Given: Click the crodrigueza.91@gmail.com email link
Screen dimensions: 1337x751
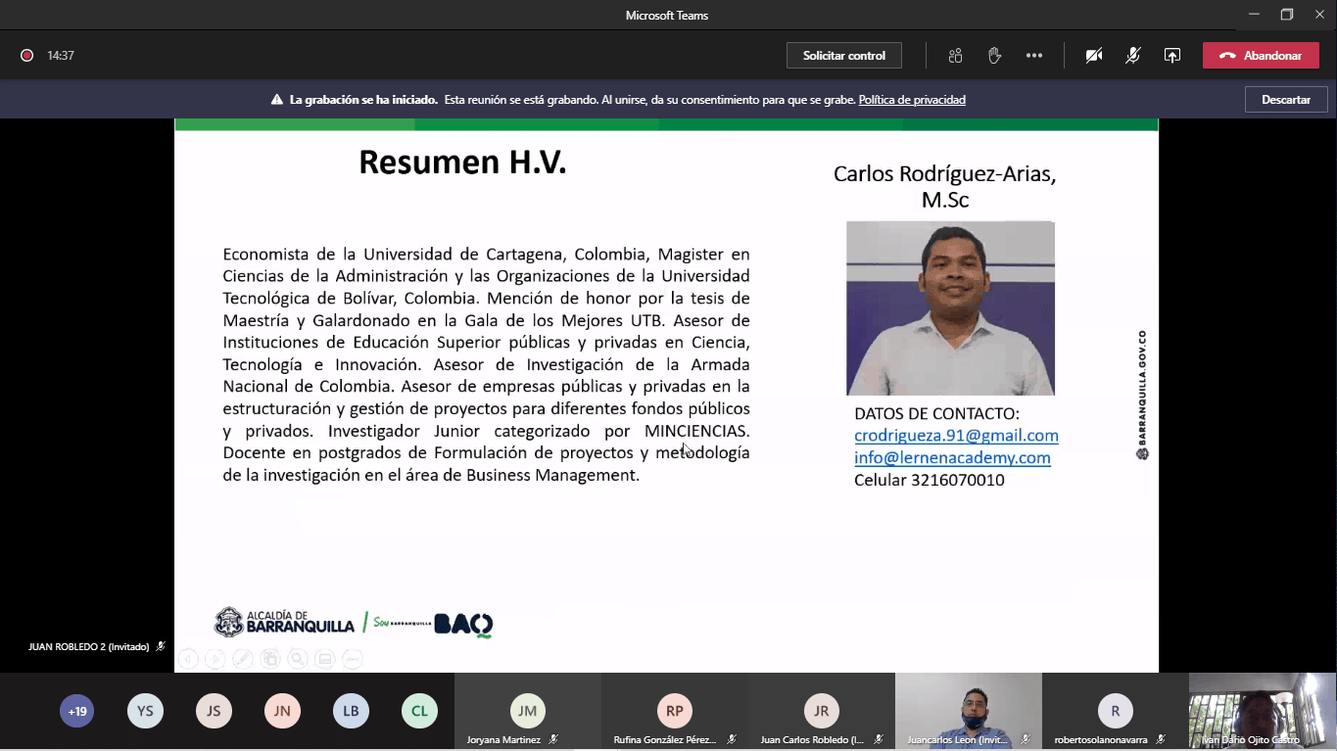Looking at the screenshot, I should tap(956, 436).
